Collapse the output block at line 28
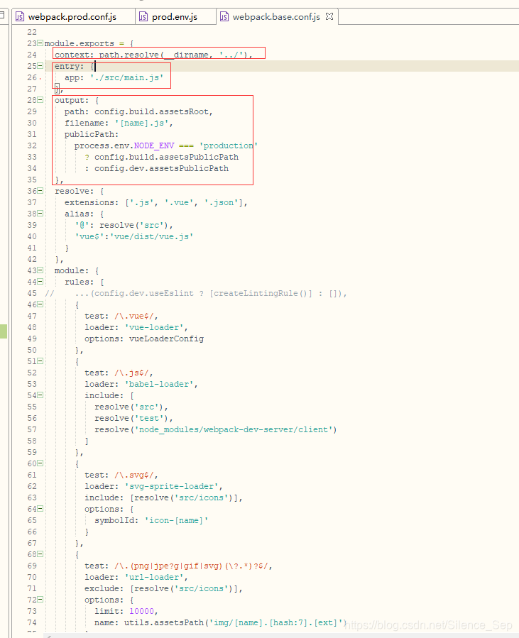519x638 pixels. (40, 100)
